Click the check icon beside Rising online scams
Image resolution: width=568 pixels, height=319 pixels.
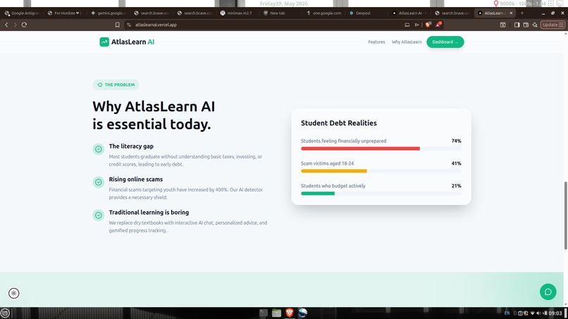pos(98,182)
